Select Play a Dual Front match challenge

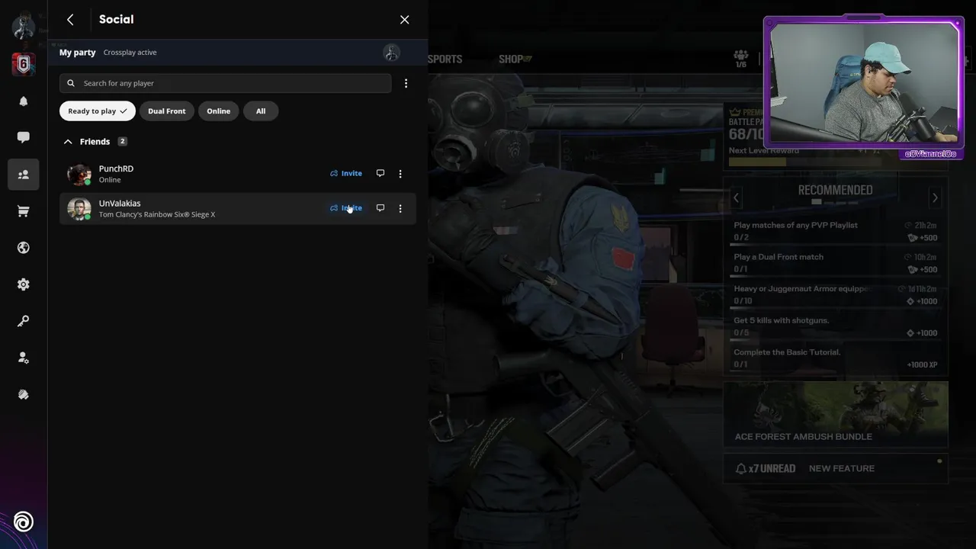[x=835, y=263]
